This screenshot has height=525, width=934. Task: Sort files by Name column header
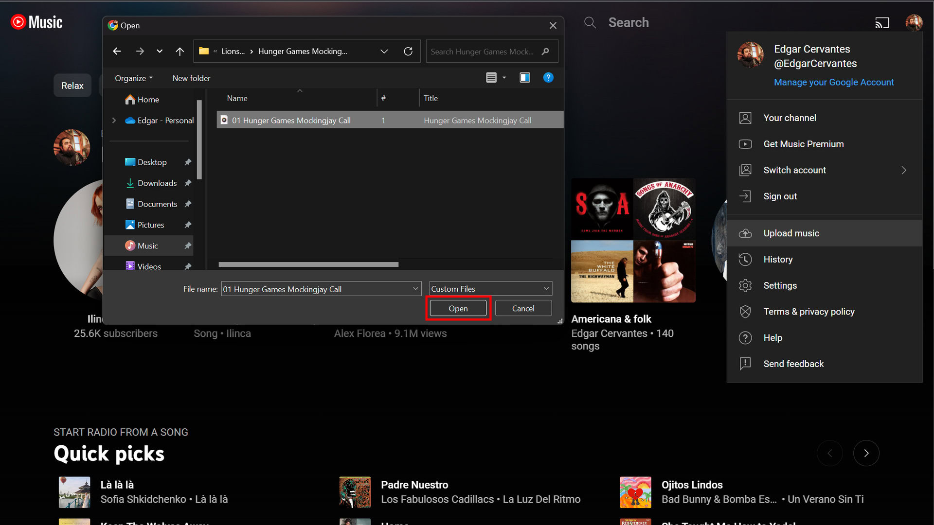[x=237, y=98]
